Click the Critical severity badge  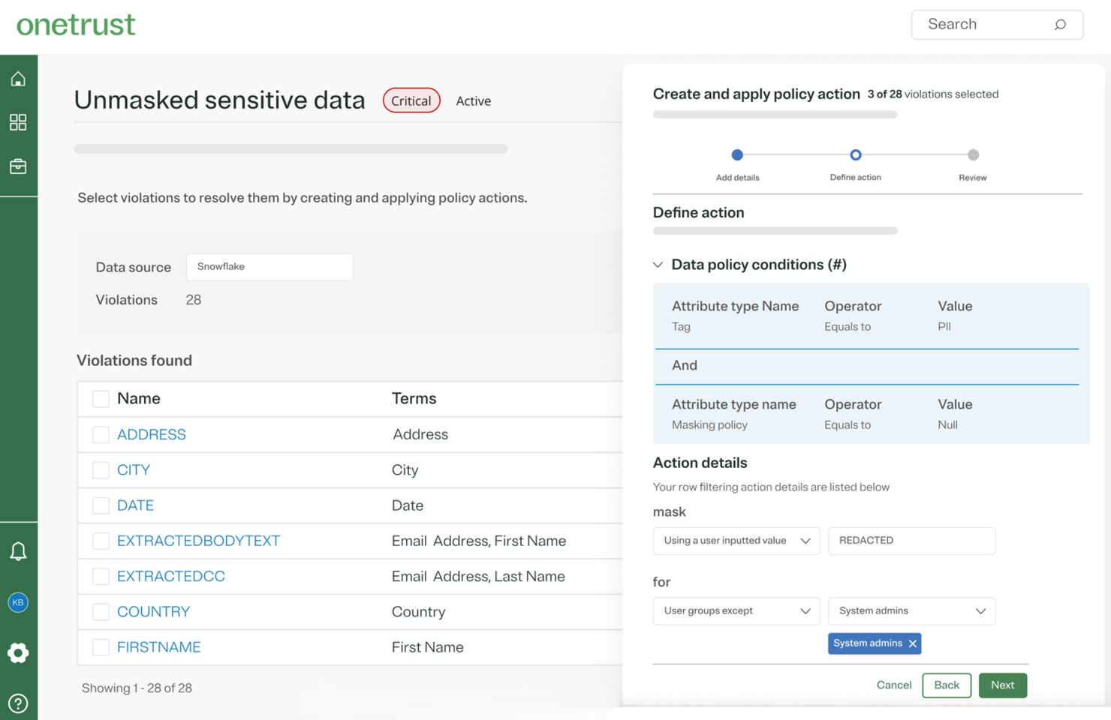411,100
